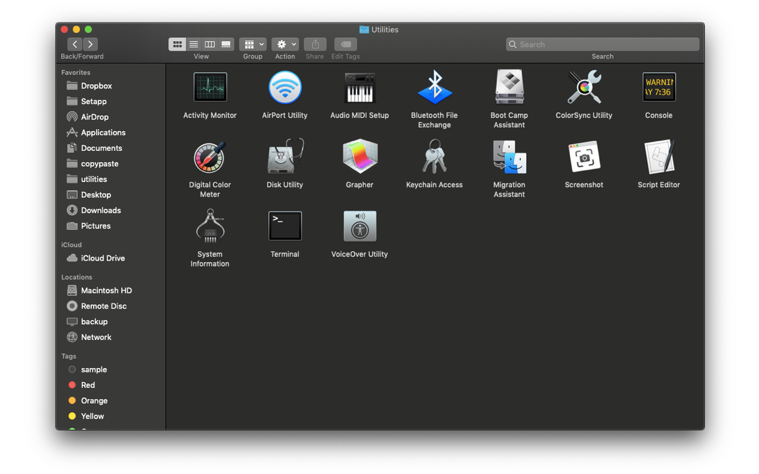Switch to column view

[x=210, y=44]
